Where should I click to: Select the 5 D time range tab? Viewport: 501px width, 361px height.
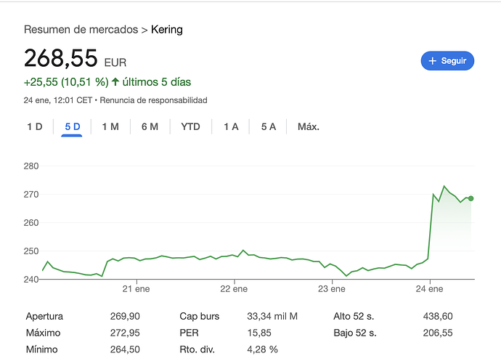tap(72, 127)
